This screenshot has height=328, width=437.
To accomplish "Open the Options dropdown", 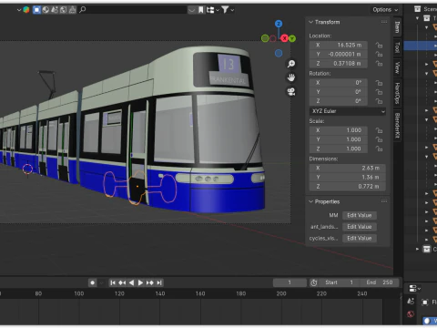I will coord(385,10).
